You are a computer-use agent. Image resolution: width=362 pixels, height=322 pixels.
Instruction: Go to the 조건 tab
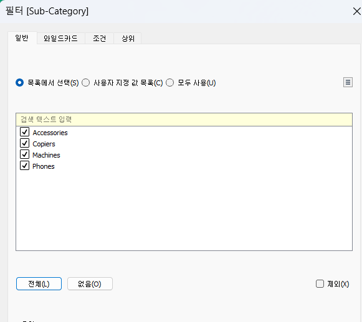tap(99, 39)
